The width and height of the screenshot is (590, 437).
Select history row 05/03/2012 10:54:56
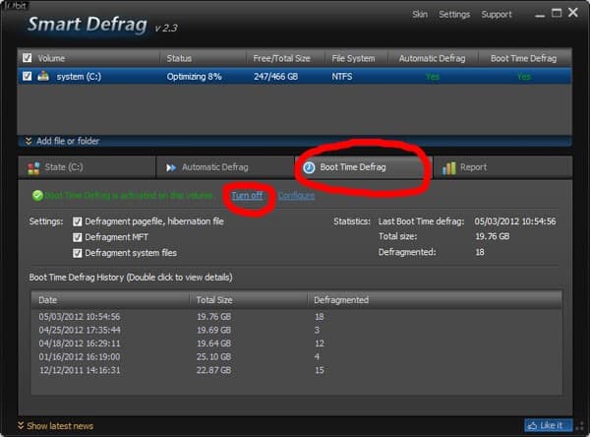tap(297, 317)
